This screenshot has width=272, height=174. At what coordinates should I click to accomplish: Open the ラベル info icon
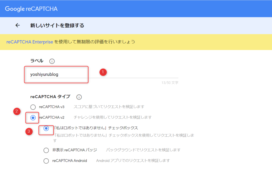52,61
